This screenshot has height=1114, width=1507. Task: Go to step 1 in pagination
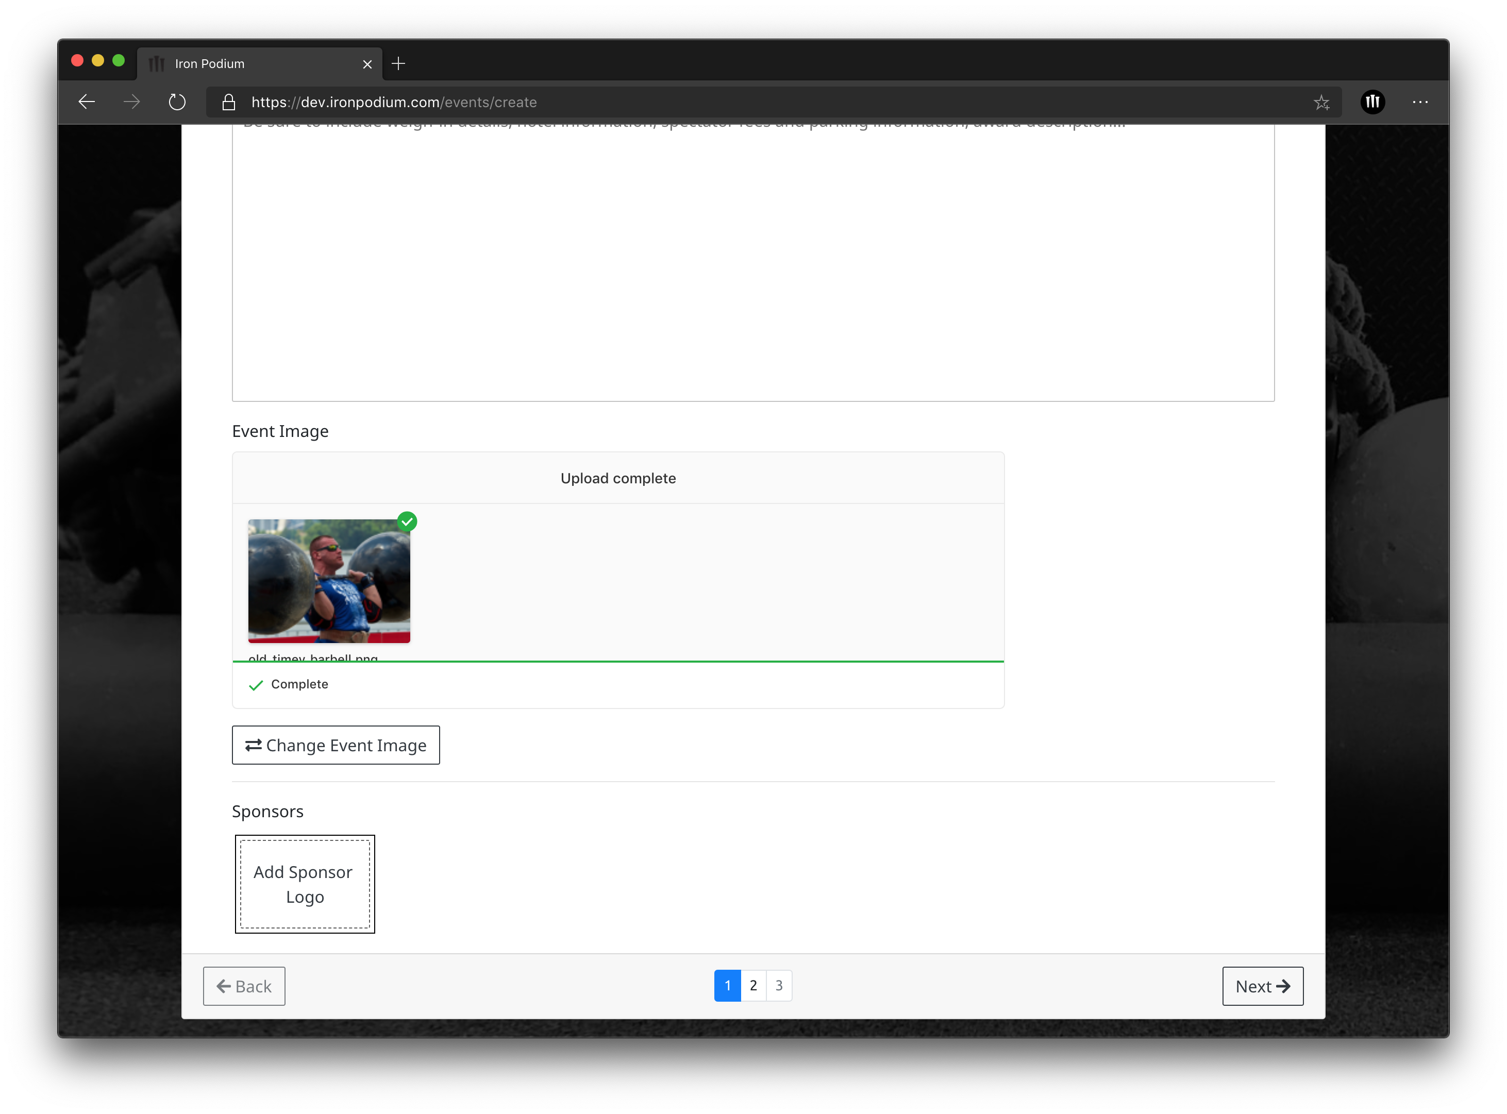(x=727, y=985)
